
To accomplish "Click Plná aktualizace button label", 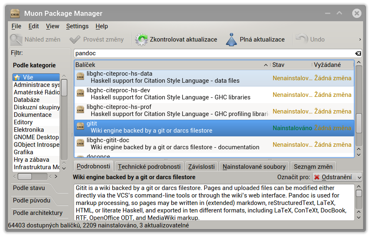I will 262,39.
